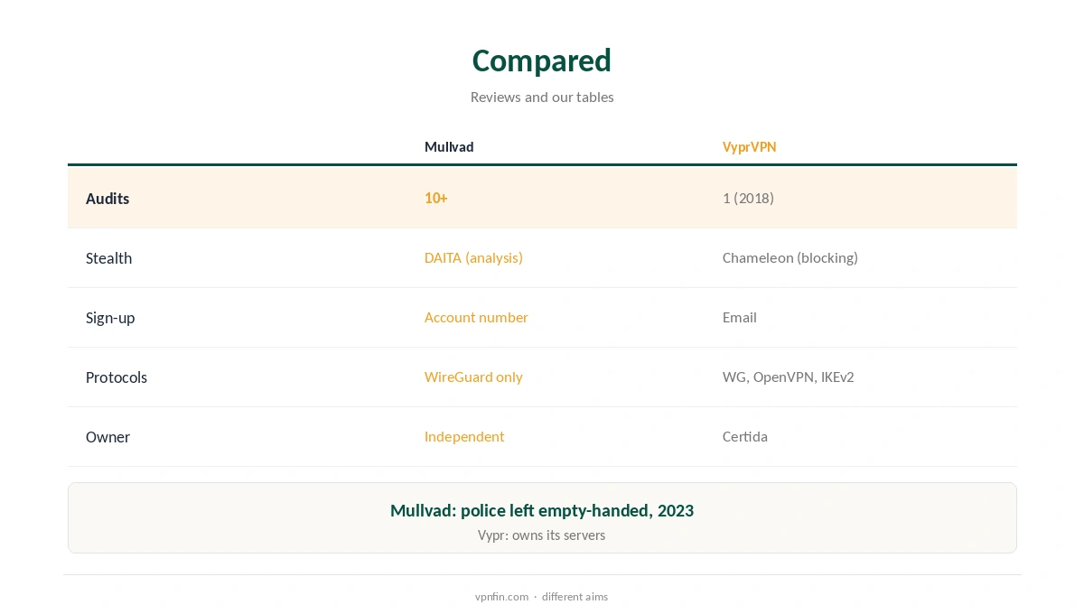Select the VyprVPN column header
The width and height of the screenshot is (1084, 614).
[749, 147]
